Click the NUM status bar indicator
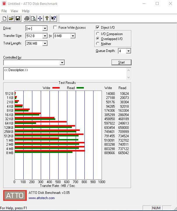Image resolution: width=177 pixels, height=211 pixels. coord(156,208)
